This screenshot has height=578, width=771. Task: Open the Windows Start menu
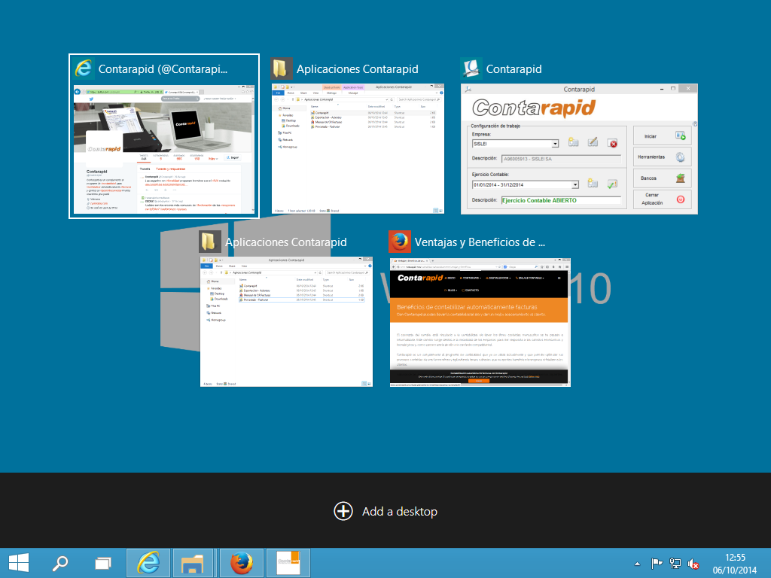coord(19,563)
